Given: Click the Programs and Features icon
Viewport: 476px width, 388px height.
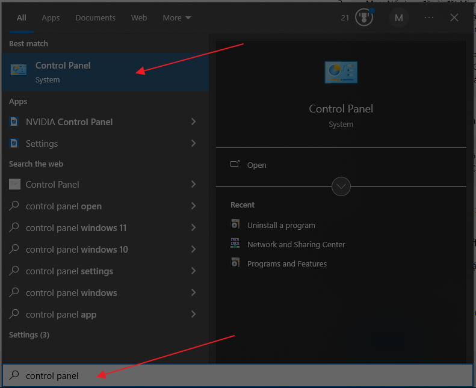Looking at the screenshot, I should (x=235, y=262).
